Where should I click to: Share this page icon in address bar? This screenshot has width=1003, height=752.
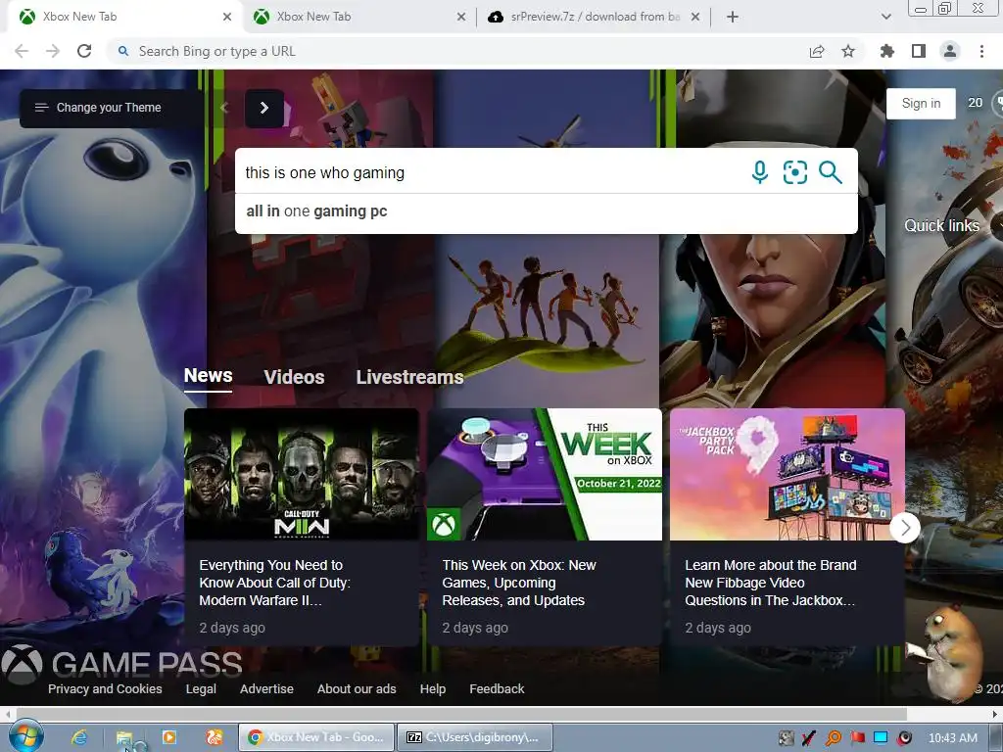click(817, 51)
